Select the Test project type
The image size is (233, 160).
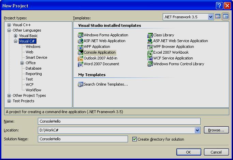pos(29,79)
